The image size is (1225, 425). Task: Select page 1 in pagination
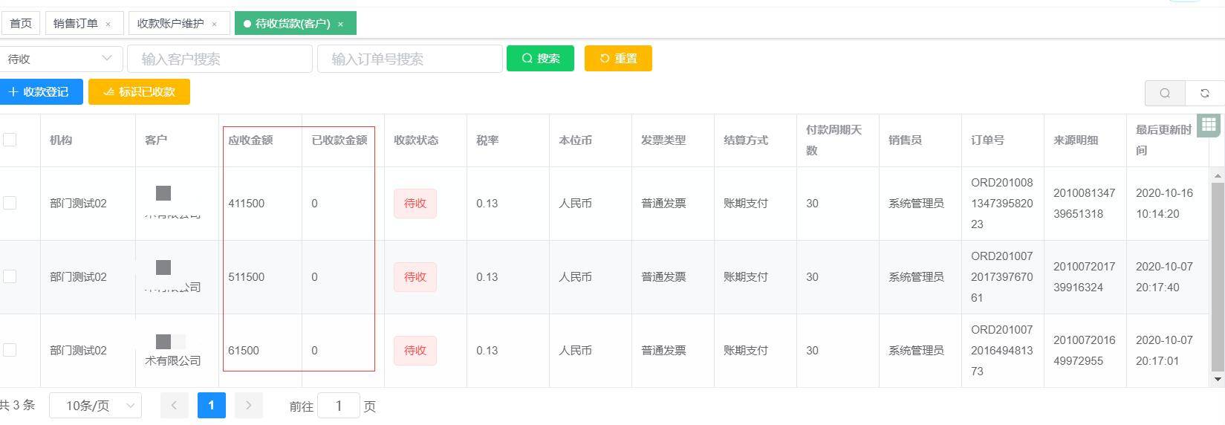pyautogui.click(x=212, y=405)
